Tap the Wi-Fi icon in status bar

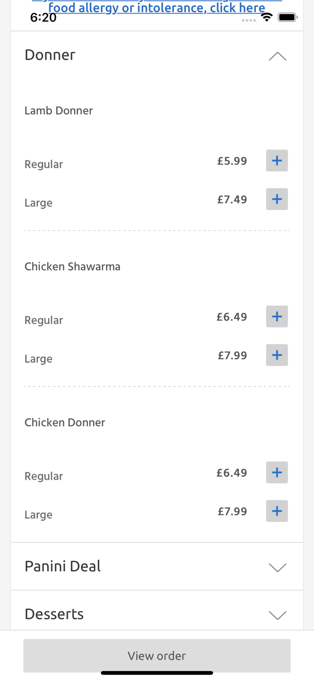(267, 16)
